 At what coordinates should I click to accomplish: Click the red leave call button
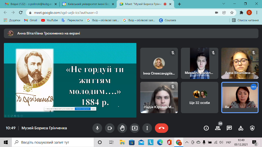(x=161, y=128)
